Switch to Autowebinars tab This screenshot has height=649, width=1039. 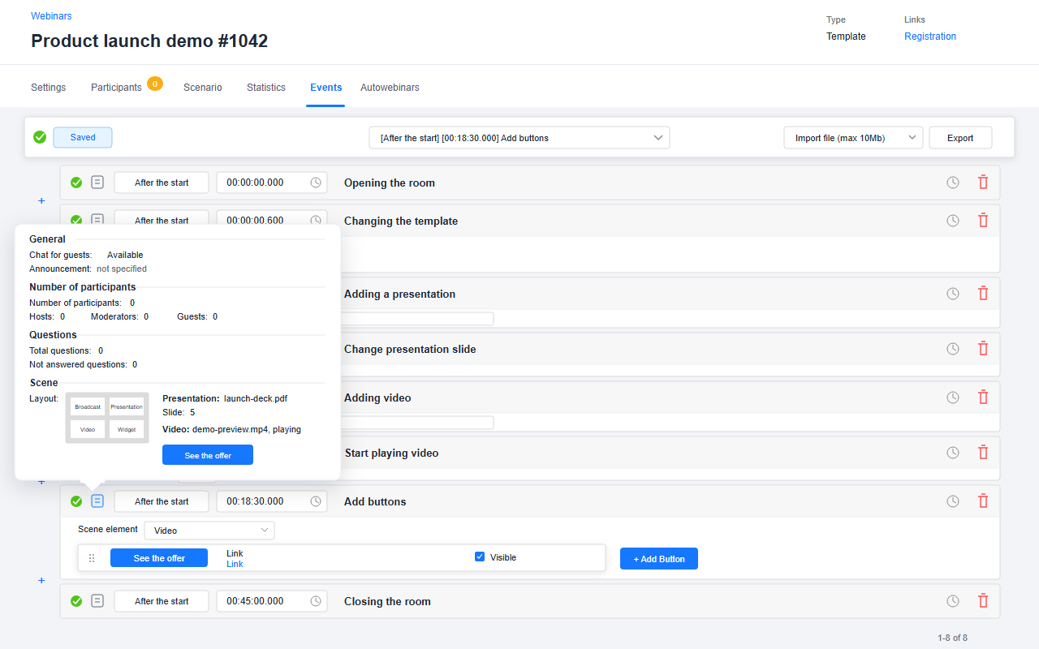390,88
